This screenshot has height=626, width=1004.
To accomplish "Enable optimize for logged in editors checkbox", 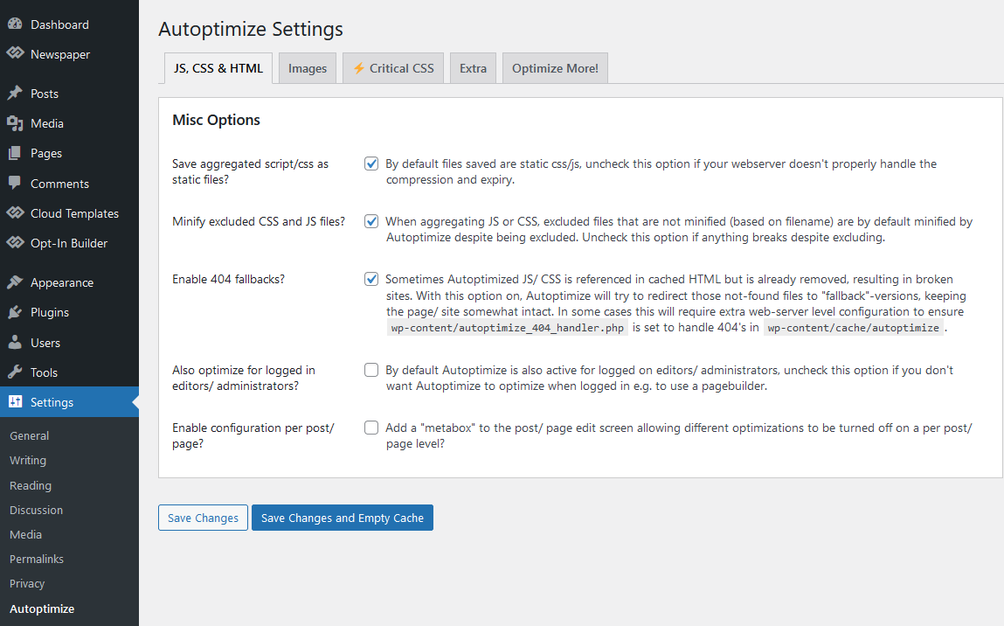I will [371, 371].
